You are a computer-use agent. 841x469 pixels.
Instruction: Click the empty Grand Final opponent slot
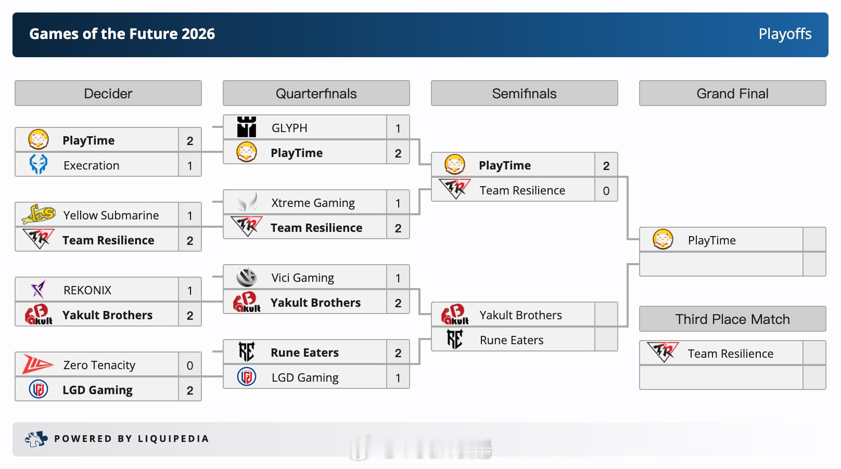721,265
